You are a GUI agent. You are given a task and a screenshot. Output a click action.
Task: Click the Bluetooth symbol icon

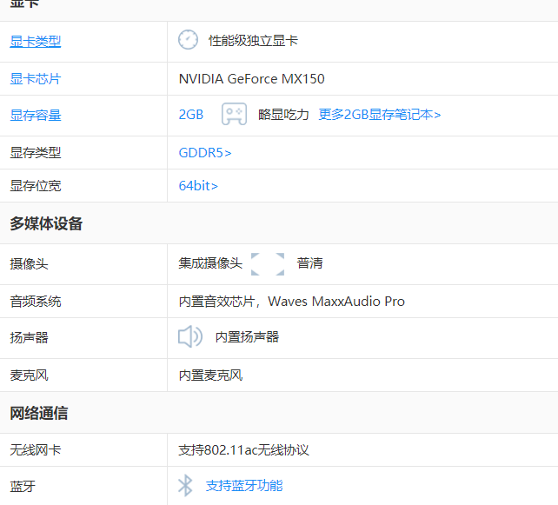pos(185,485)
